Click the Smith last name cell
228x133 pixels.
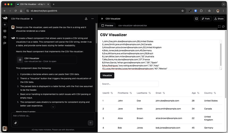pos(140,109)
